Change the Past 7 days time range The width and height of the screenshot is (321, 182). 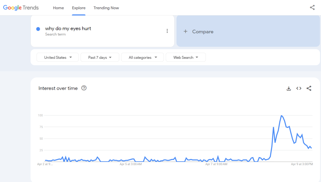pyautogui.click(x=100, y=57)
